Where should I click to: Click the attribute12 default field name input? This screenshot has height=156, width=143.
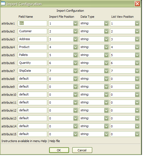32,110
